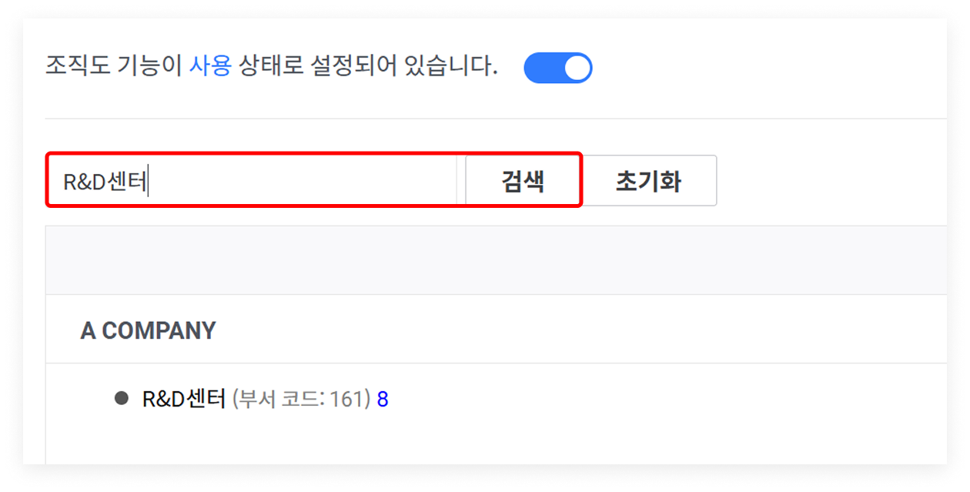The image size is (970, 492).
Task: Click the A COMPANY heading
Action: click(148, 330)
